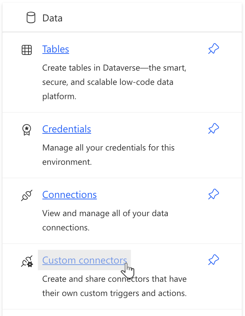Click the 'Manage all your credentials' description
This screenshot has width=245, height=316.
(x=108, y=148)
